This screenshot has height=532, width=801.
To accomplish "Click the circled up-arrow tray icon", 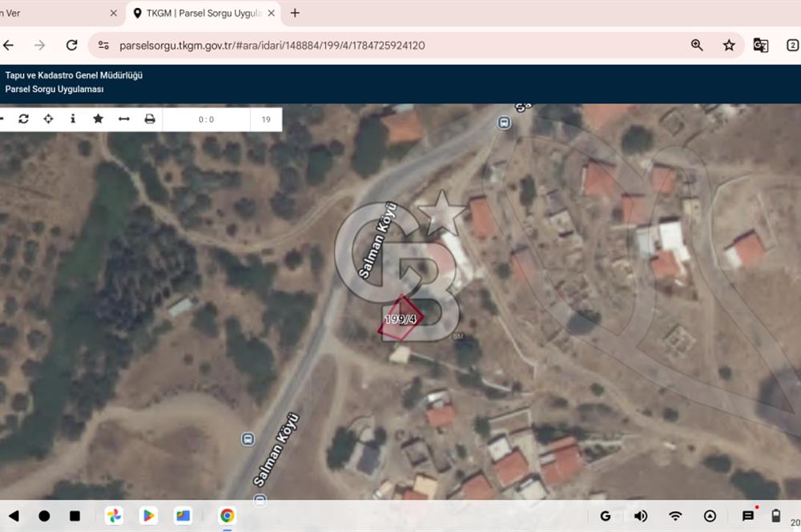I will pos(710,516).
